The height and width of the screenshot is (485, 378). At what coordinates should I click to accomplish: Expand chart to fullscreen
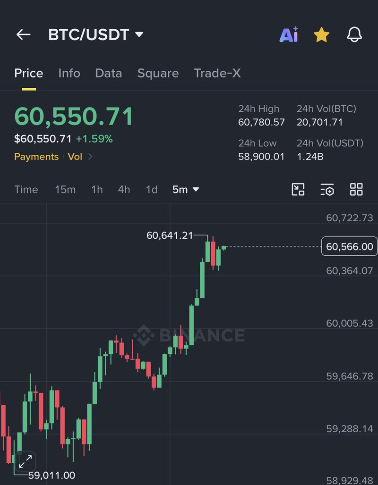click(26, 461)
